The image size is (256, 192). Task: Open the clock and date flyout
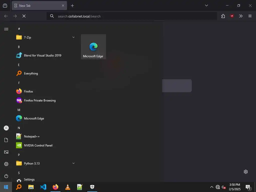(x=234, y=187)
